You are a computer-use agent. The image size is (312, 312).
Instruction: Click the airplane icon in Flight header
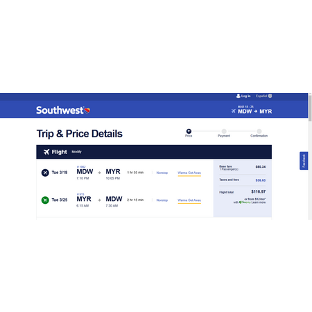coord(46,152)
